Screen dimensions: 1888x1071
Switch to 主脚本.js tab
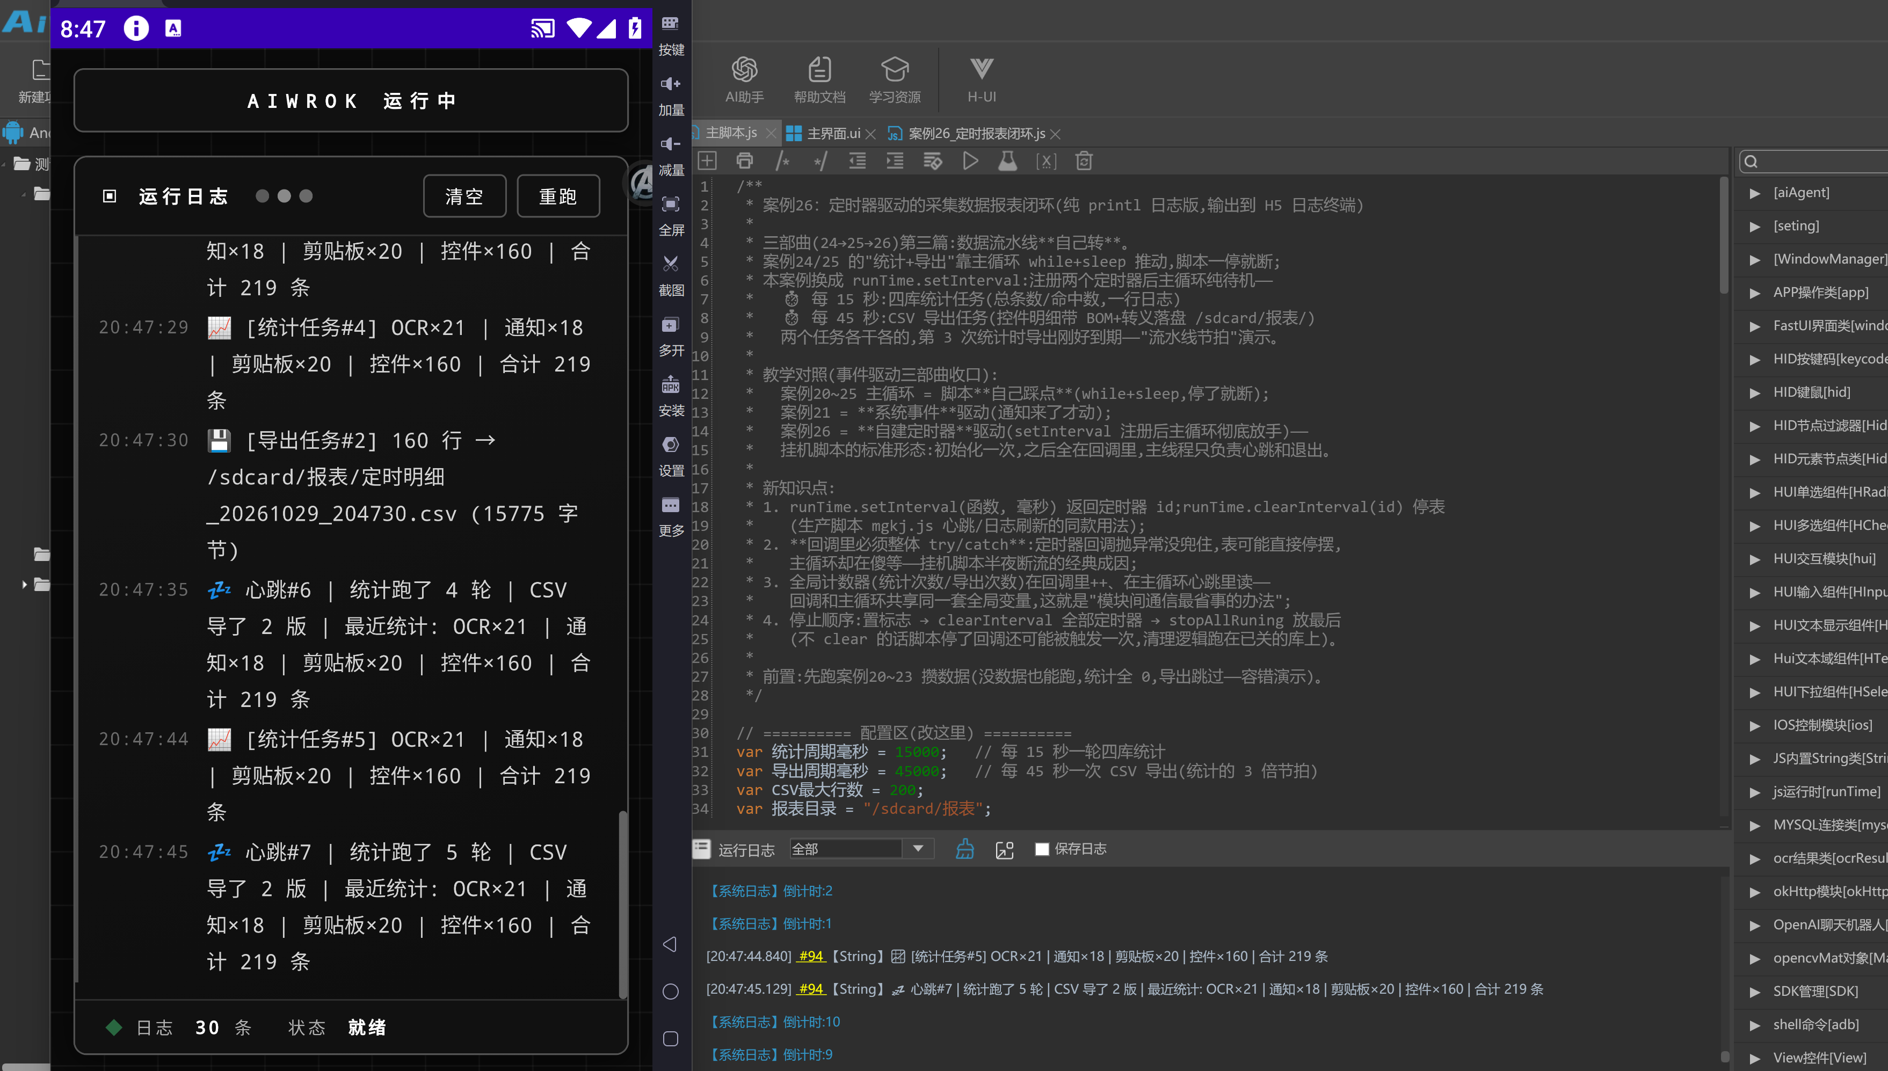coord(731,133)
